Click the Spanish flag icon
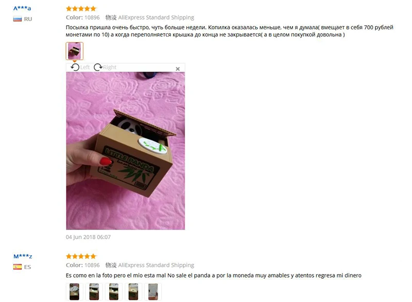Image resolution: width=412 pixels, height=302 pixels. coord(18,267)
